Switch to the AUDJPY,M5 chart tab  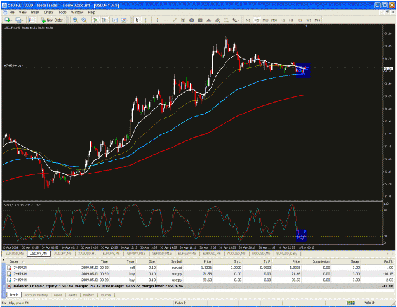(x=62, y=253)
